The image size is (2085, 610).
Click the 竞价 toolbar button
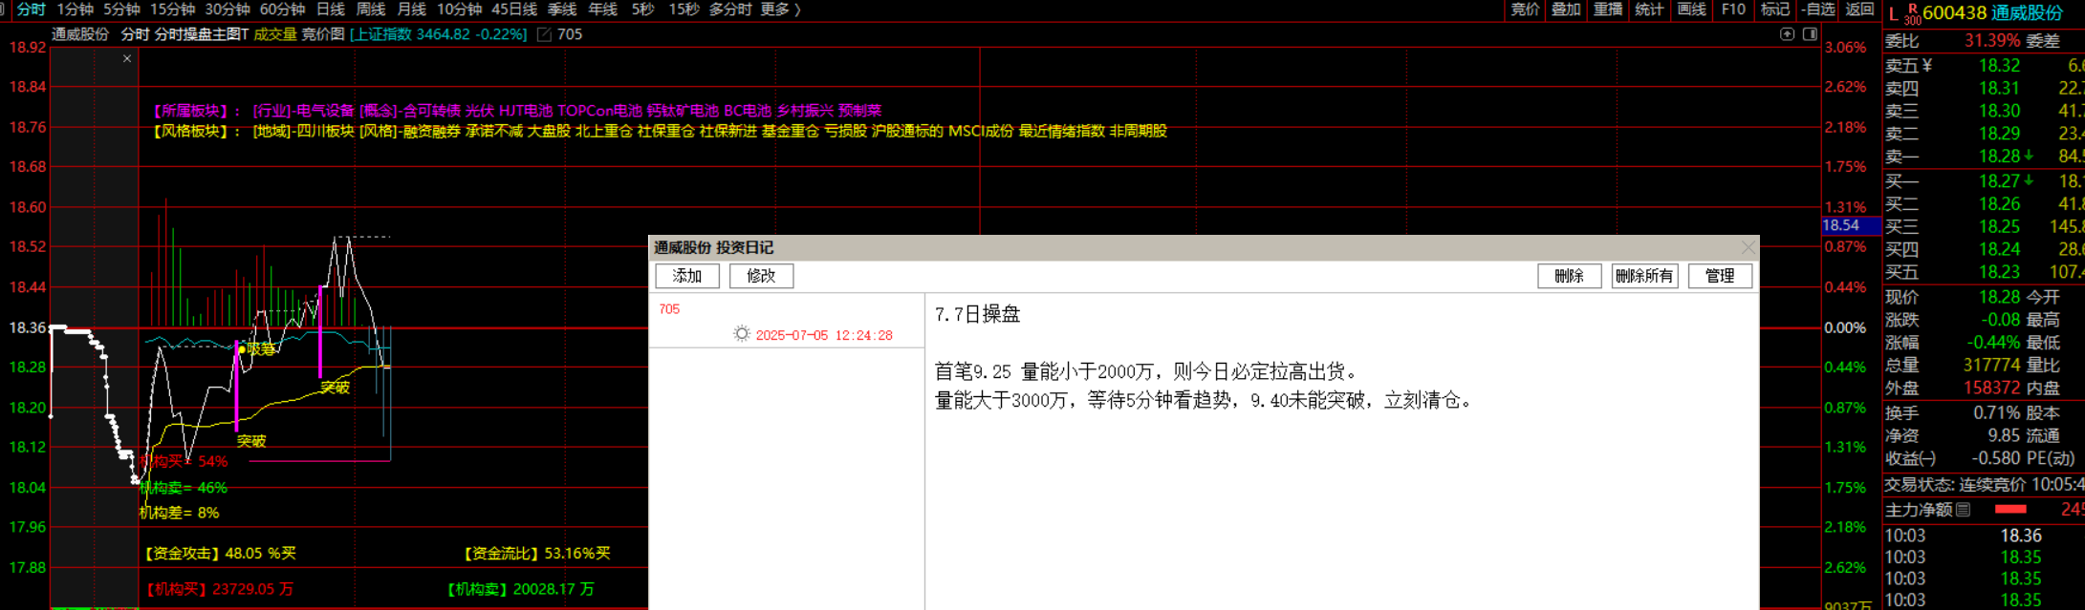pyautogui.click(x=1525, y=10)
